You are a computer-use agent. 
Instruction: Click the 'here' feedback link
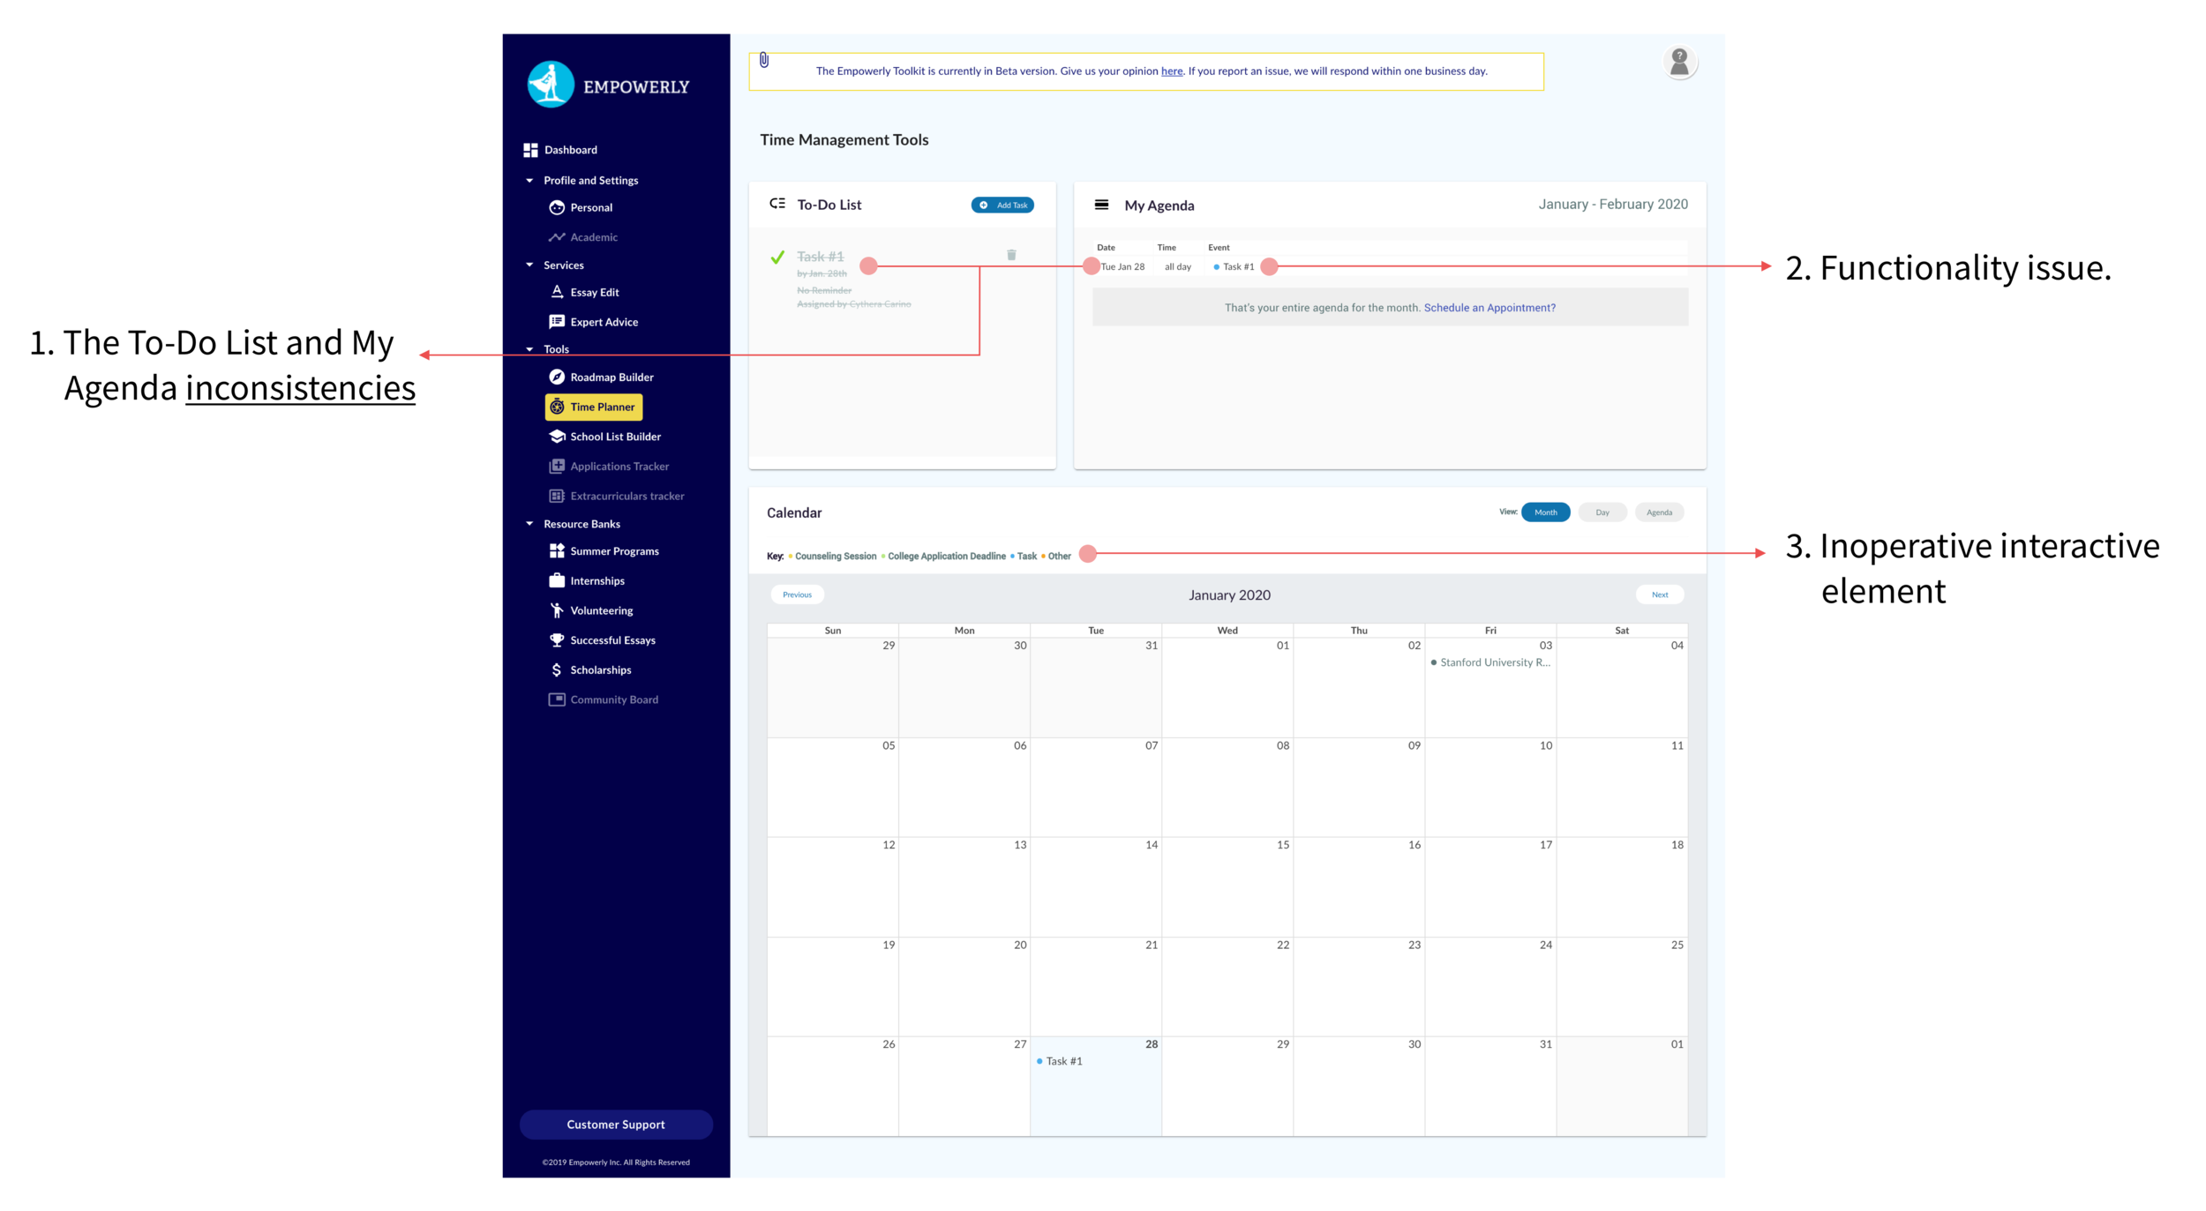pyautogui.click(x=1172, y=71)
